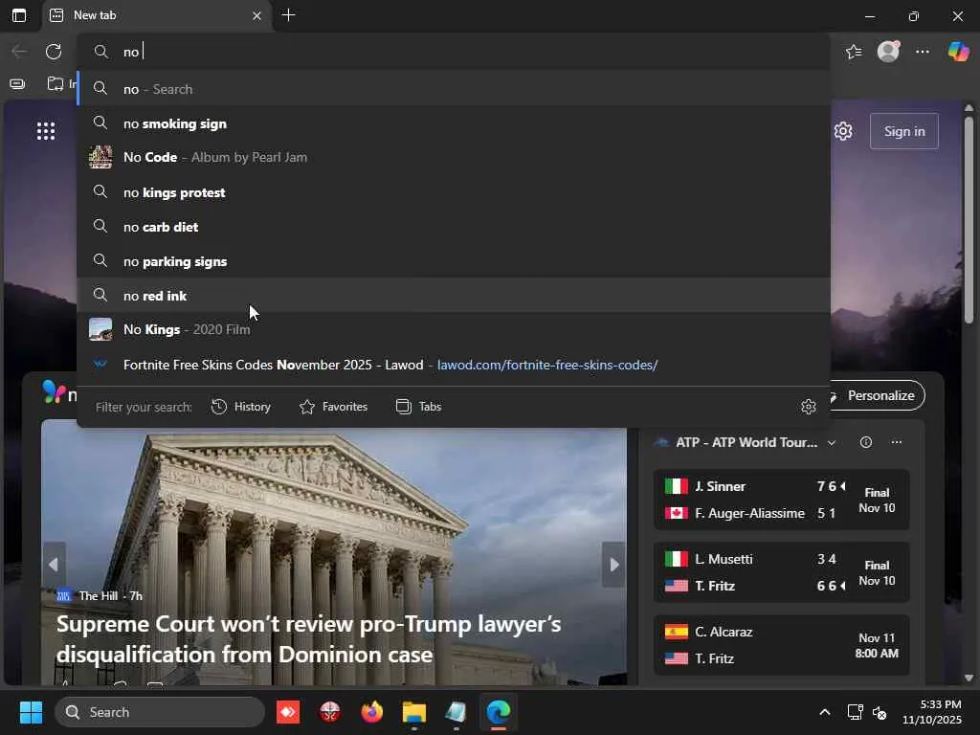Select 'no - Search' suggestion

tap(453, 89)
